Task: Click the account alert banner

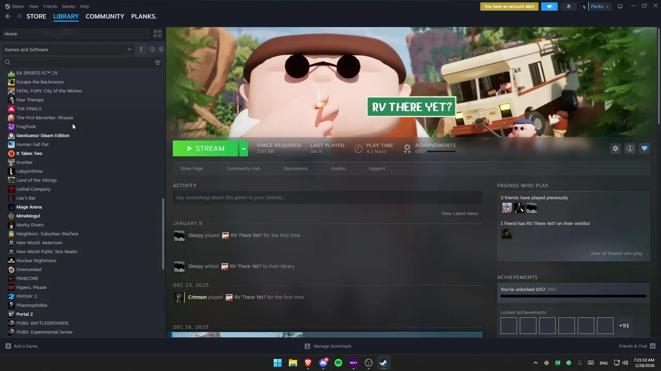Action: click(509, 7)
